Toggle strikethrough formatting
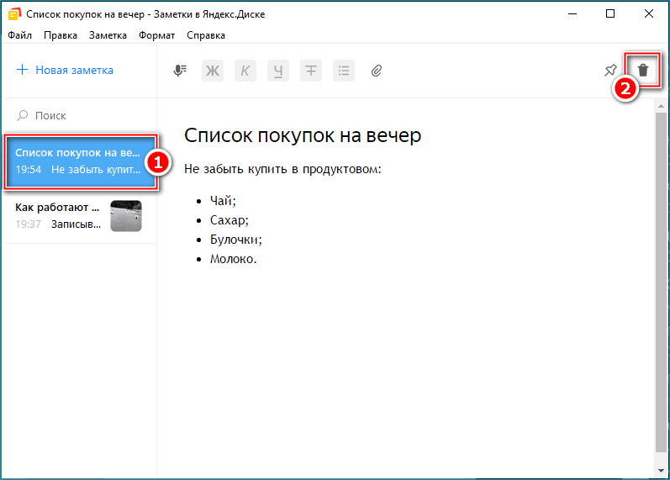This screenshot has height=480, width=670. pos(311,71)
